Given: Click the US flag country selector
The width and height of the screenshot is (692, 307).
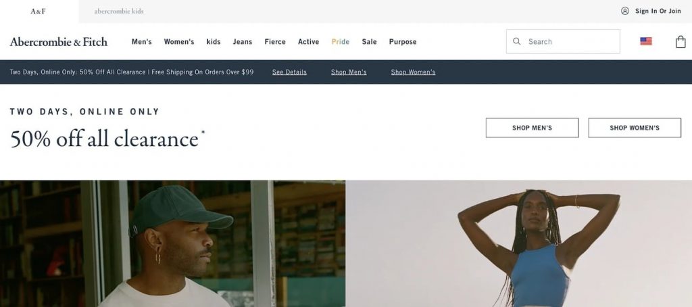Looking at the screenshot, I should point(645,41).
